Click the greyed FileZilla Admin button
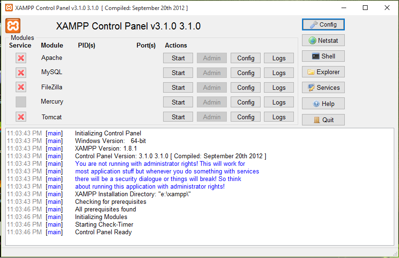 point(212,87)
